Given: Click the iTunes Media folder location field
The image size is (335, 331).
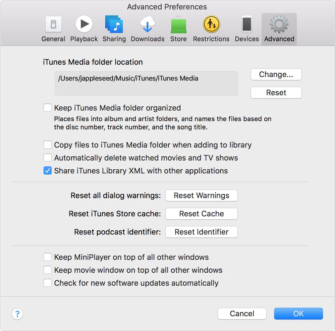Looking at the screenshot, I should (x=146, y=83).
